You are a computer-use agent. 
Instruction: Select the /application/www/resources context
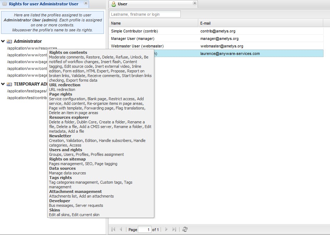(32, 48)
